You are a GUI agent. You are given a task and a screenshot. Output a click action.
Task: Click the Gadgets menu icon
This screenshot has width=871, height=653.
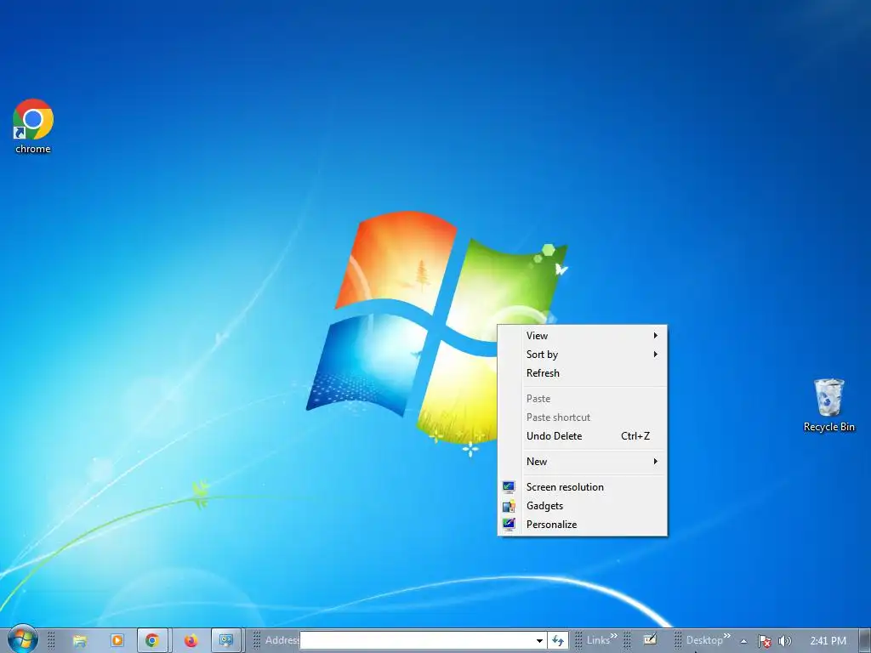coord(509,506)
